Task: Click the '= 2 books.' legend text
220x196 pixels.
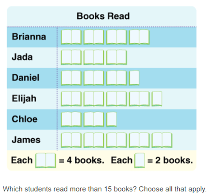Action: click(x=170, y=160)
